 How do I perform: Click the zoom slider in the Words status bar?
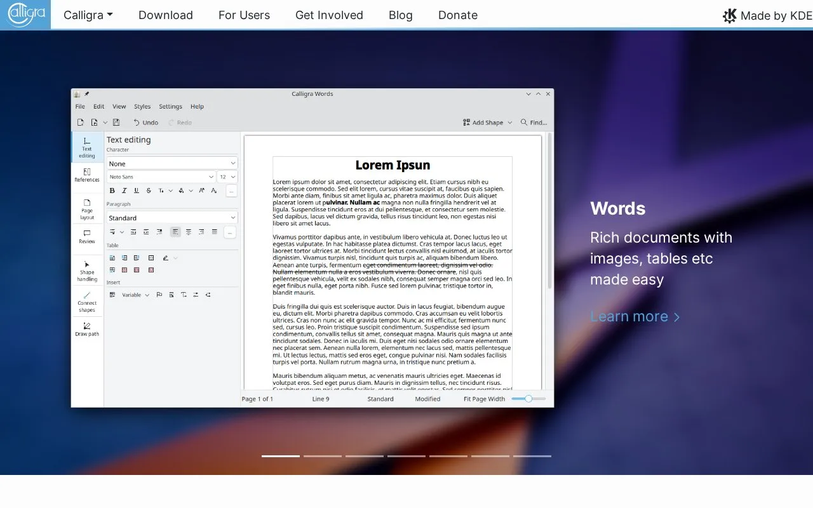tap(528, 399)
